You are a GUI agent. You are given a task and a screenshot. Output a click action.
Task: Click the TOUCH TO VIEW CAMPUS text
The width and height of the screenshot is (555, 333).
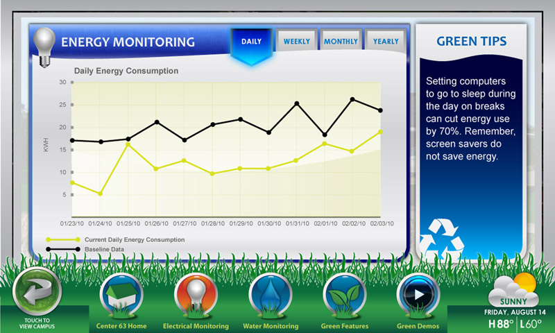[x=37, y=323]
